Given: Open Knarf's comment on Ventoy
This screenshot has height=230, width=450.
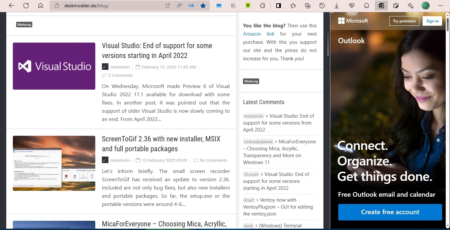Looking at the screenshot, I should pos(278,207).
